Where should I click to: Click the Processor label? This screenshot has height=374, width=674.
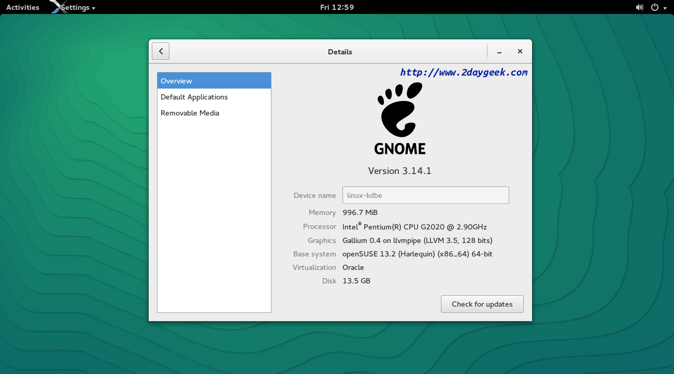(320, 226)
